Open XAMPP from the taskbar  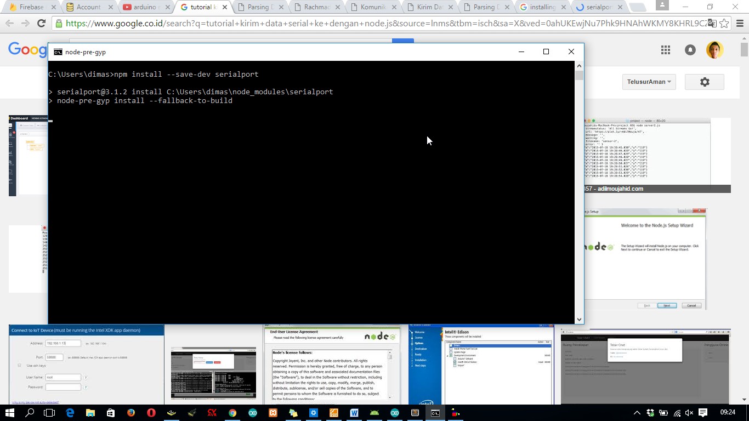tap(273, 413)
